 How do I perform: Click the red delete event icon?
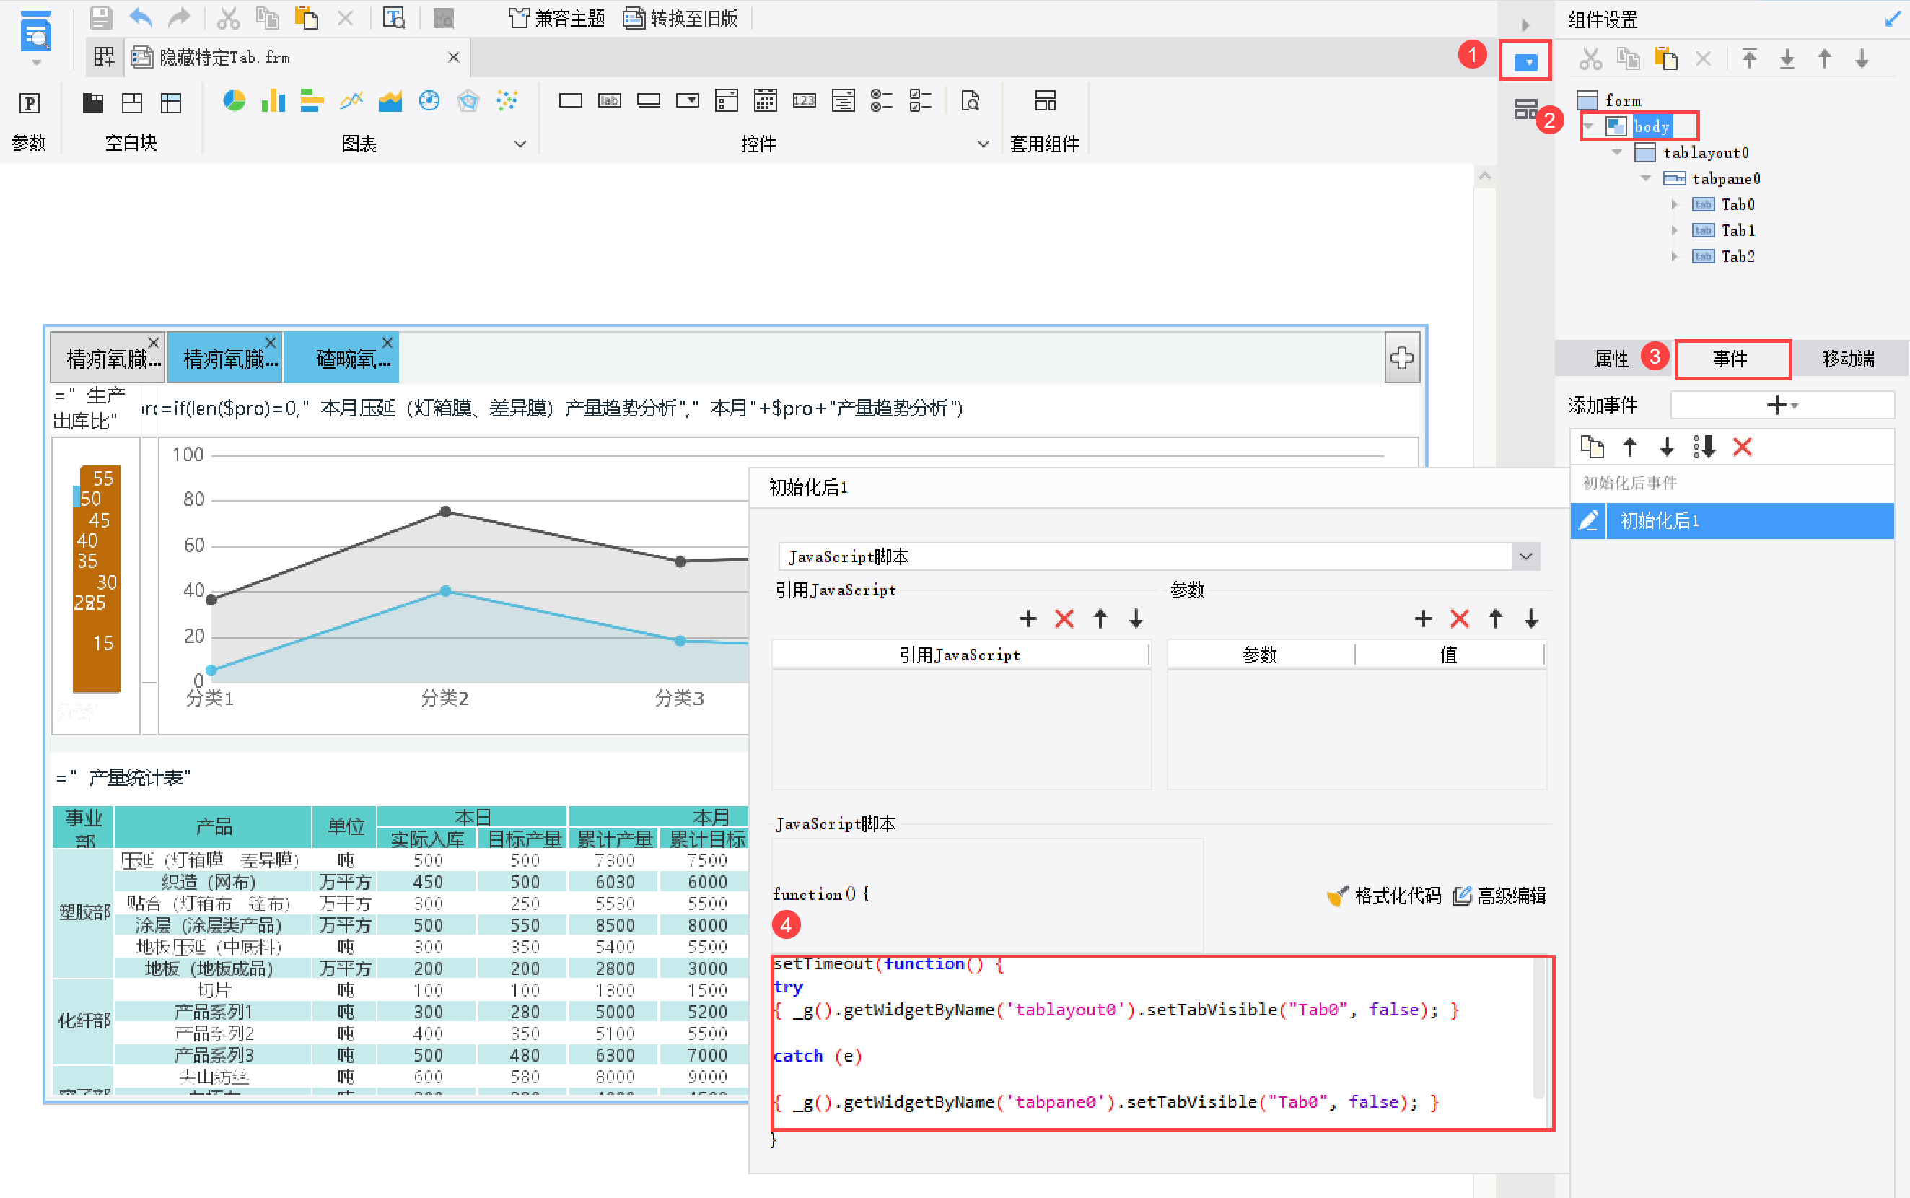point(1742,447)
